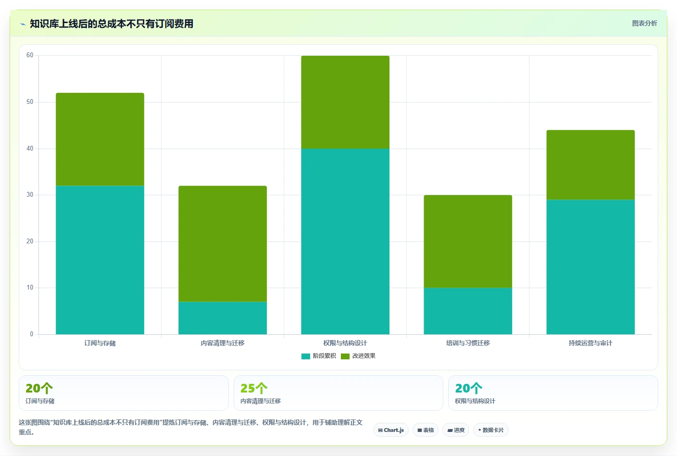Click teal segment of 持续运营与审计 bar

tap(590, 267)
